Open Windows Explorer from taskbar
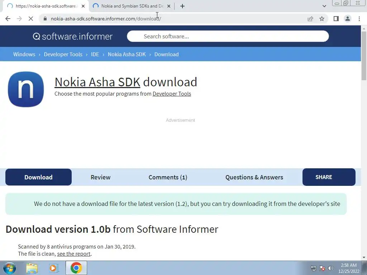Screen dimensions: 367x275 [x=32, y=268]
